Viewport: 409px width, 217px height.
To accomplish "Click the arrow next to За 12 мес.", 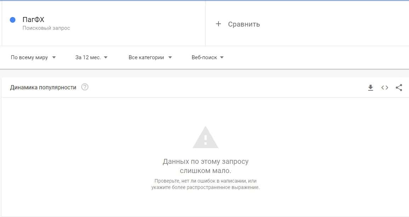I will tap(106, 57).
